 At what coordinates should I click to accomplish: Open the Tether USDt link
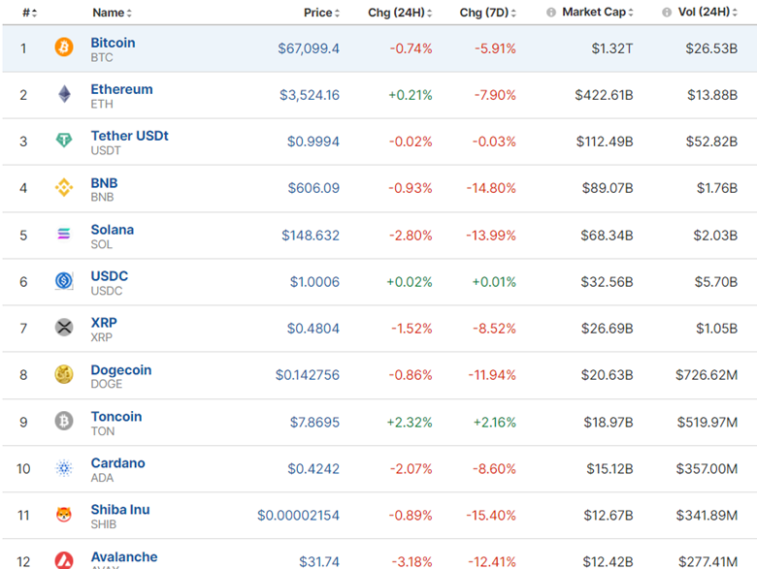[129, 136]
